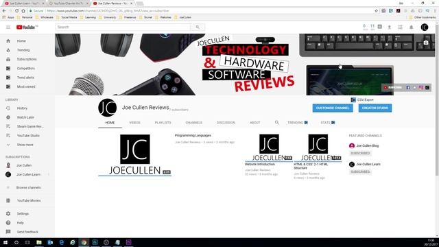Open the YouTube Studio playlist
Screen dimensions: 439x247
[27, 136]
